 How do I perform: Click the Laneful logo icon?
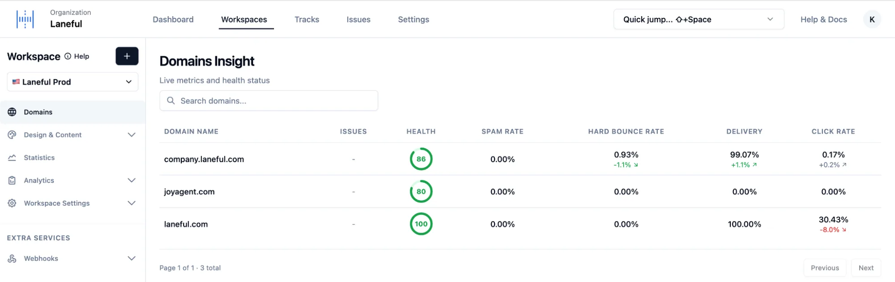(x=25, y=19)
